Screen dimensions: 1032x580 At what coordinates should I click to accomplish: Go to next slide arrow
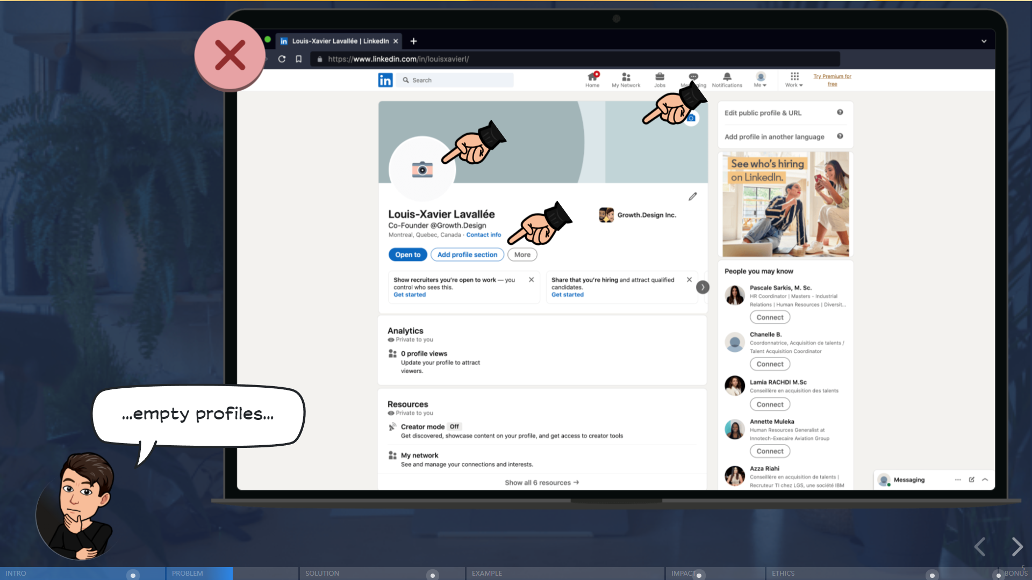tap(1016, 547)
